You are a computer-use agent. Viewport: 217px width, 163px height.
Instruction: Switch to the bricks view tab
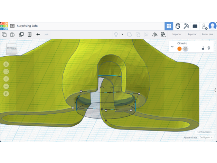[x=195, y=26]
